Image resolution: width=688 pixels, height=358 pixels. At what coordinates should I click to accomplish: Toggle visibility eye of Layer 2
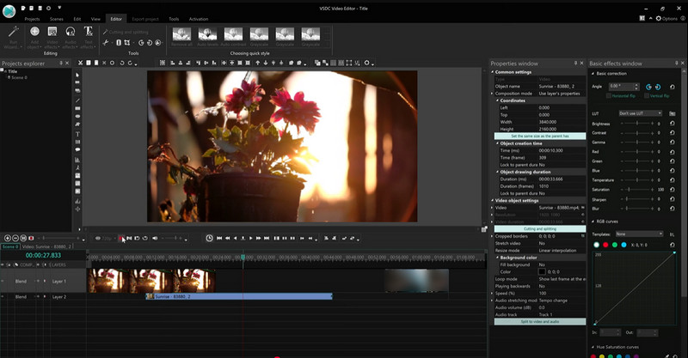coord(3,297)
